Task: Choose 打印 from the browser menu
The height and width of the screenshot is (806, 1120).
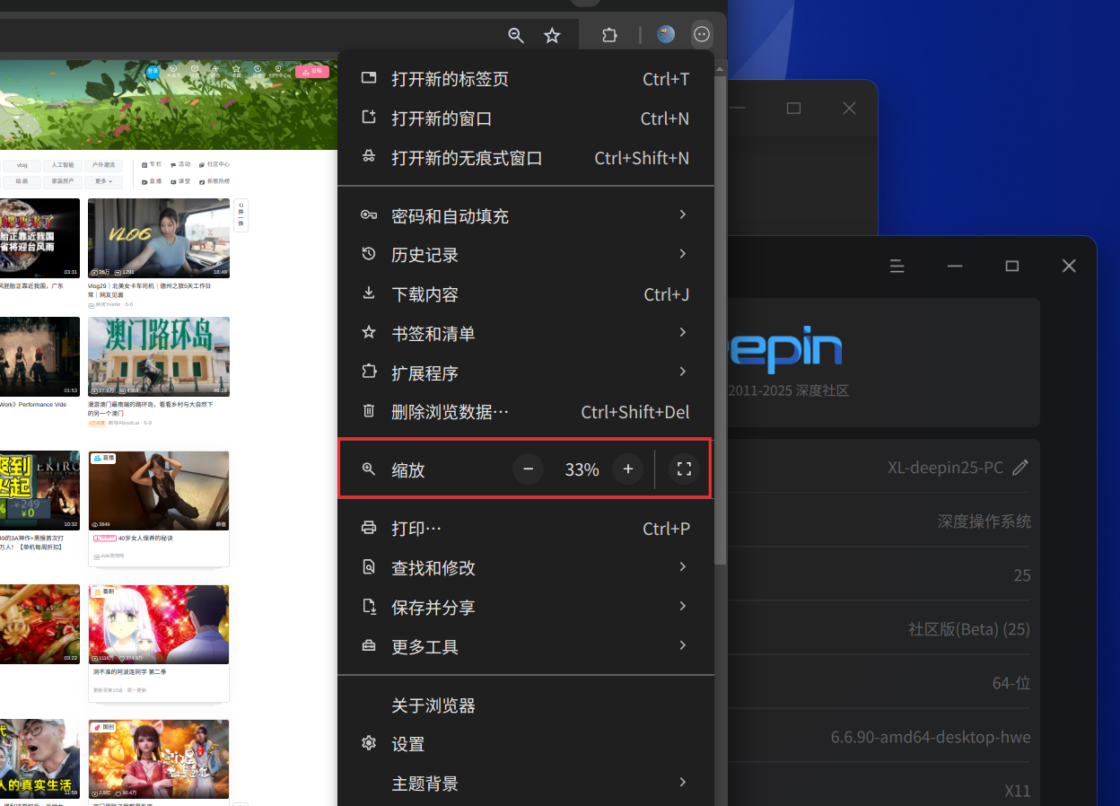Action: coord(526,529)
